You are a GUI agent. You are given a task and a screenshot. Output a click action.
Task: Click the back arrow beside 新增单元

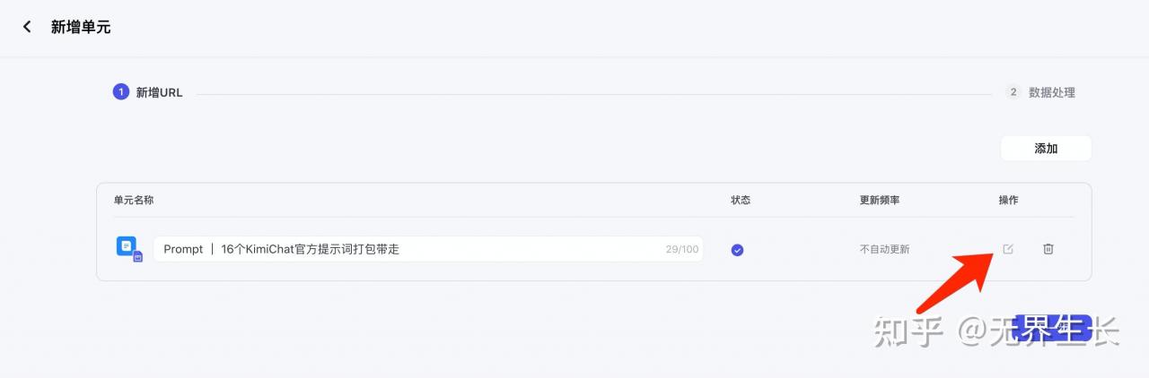(x=27, y=27)
